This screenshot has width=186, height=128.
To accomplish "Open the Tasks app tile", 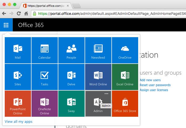I will (x=45, y=77).
